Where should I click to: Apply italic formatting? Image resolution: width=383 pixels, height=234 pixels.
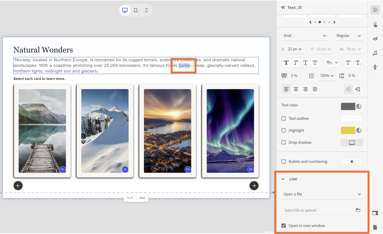295,62
